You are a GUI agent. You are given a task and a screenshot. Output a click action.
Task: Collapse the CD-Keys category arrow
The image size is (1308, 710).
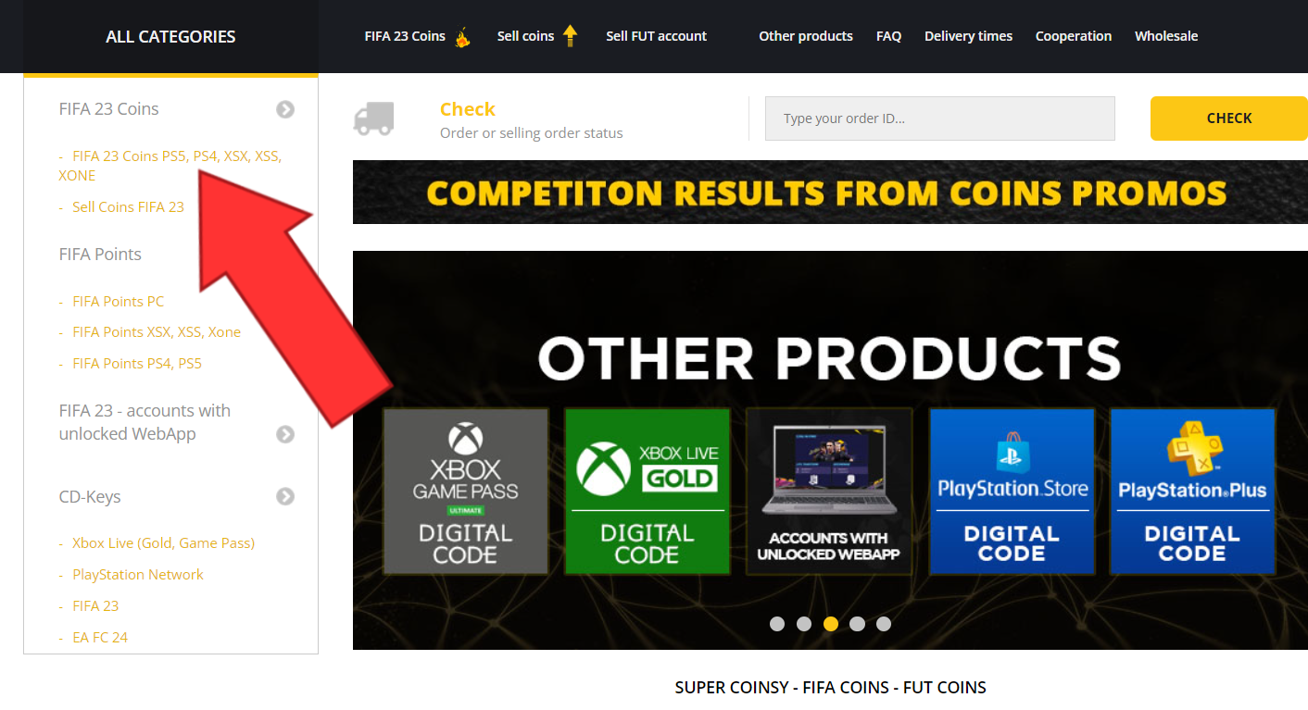(285, 497)
